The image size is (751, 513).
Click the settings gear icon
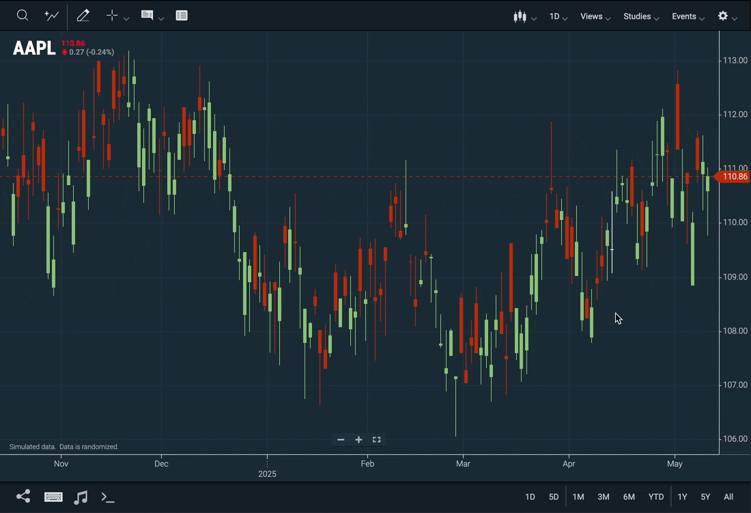pyautogui.click(x=723, y=16)
